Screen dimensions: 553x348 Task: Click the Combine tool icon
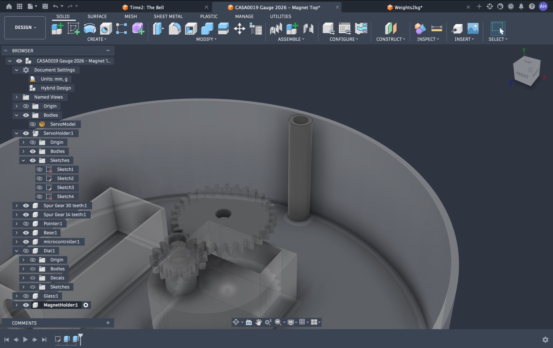[207, 29]
